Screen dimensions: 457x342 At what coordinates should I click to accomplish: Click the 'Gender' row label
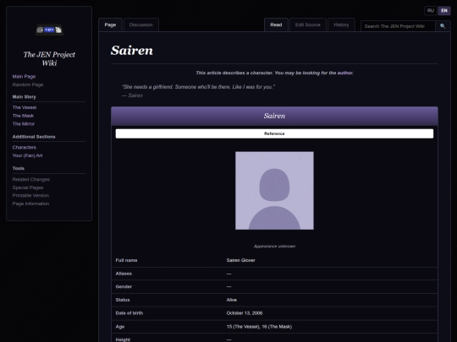124,287
